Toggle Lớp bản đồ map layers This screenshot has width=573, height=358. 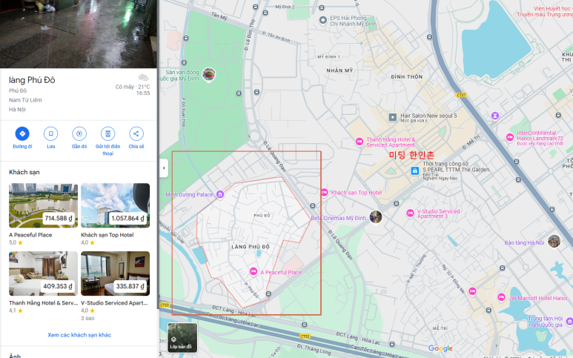pos(182,337)
